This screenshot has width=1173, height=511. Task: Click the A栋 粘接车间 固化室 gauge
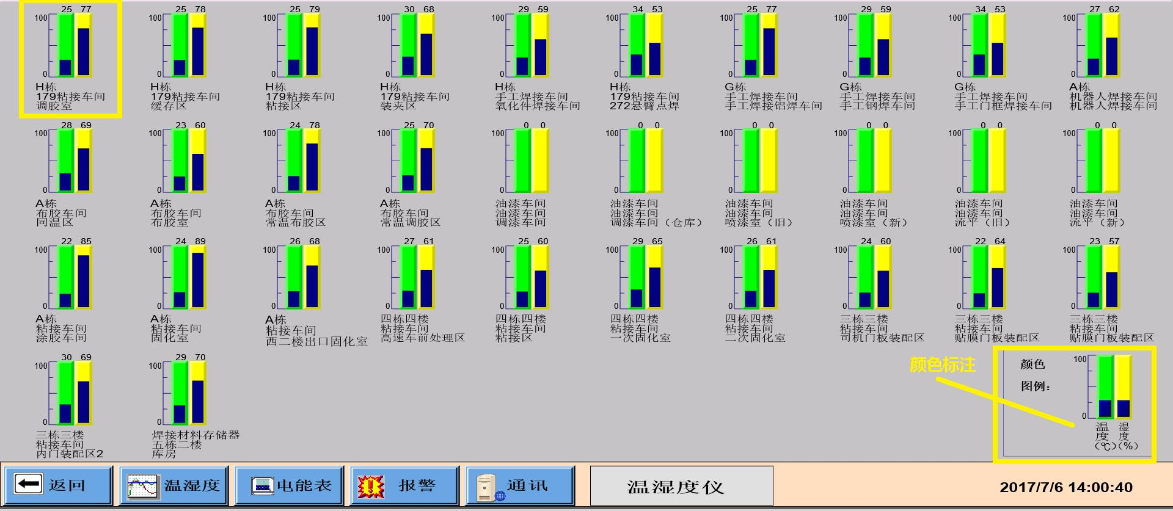(188, 277)
